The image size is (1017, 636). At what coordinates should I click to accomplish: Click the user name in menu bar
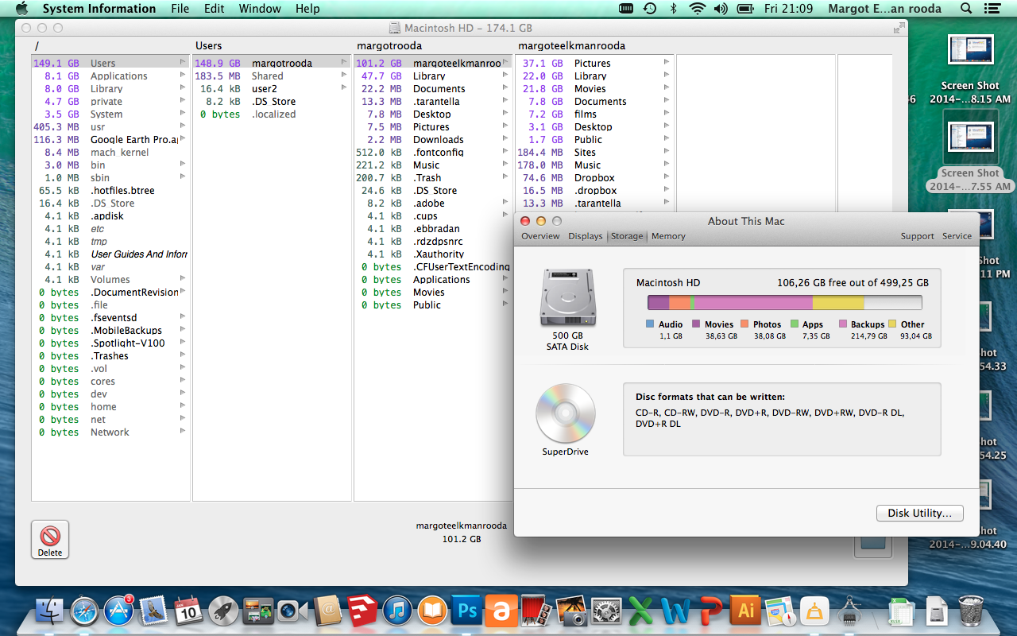coord(884,9)
